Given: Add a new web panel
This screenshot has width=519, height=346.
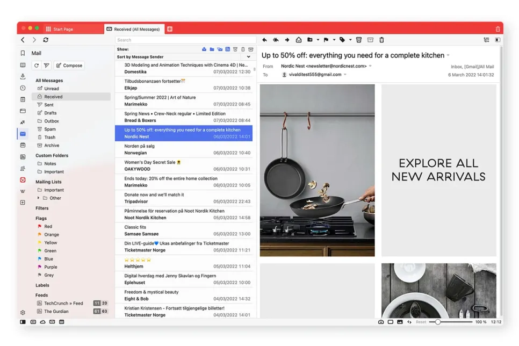Looking at the screenshot, I should 23,203.
